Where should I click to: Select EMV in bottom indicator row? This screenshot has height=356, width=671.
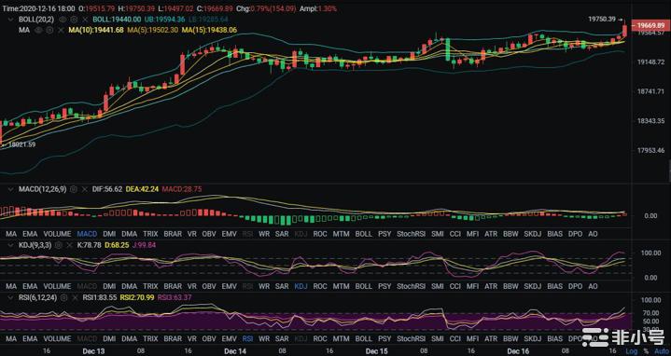pos(230,338)
